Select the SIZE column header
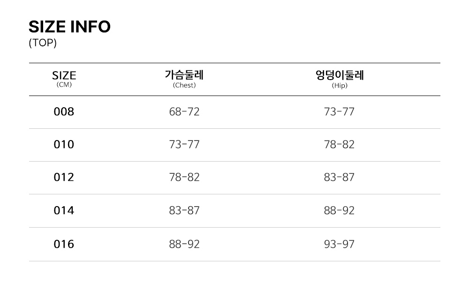Viewport: 469px width, 281px height. point(64,78)
